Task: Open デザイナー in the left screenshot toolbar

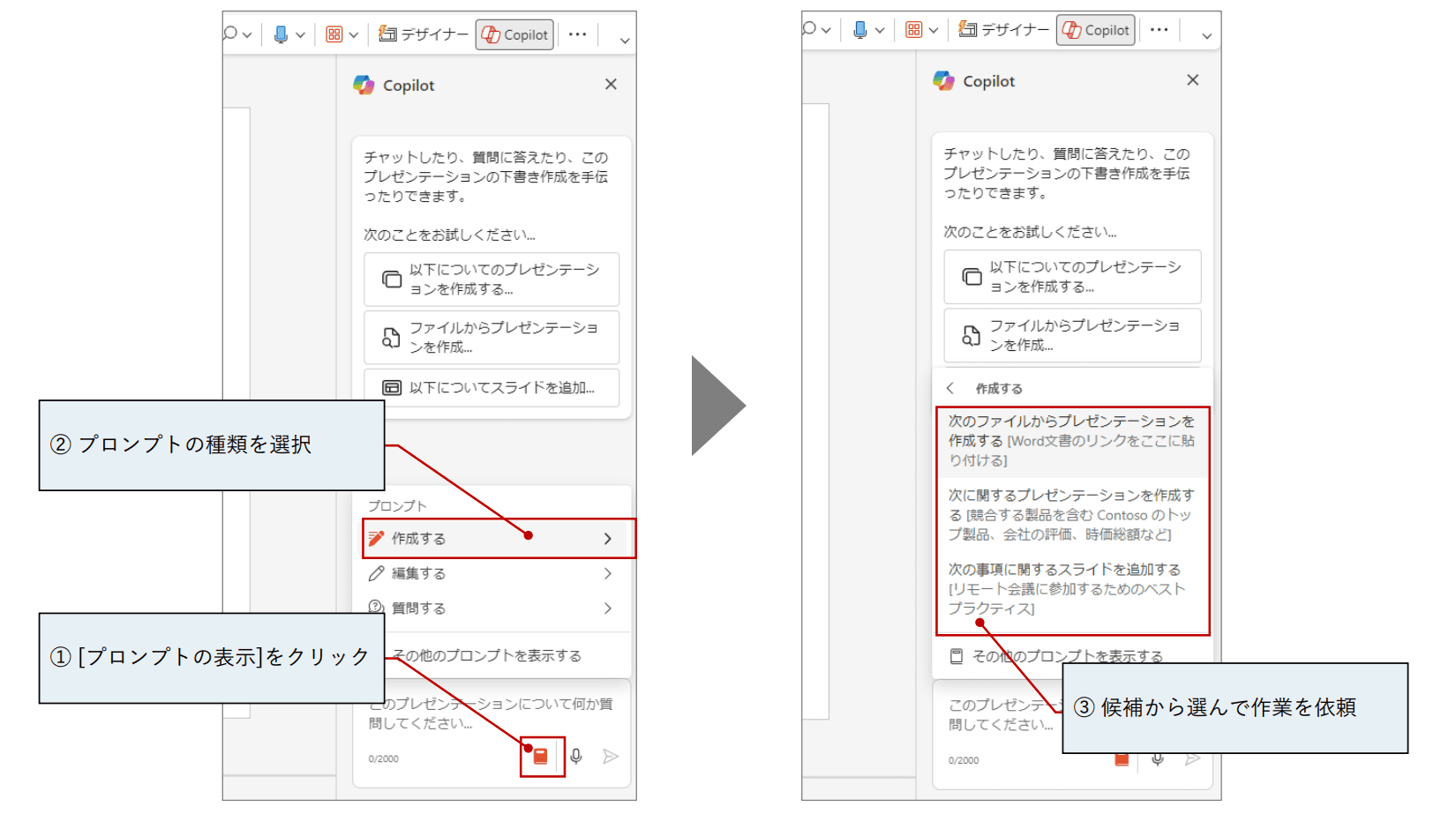Action: tap(424, 34)
